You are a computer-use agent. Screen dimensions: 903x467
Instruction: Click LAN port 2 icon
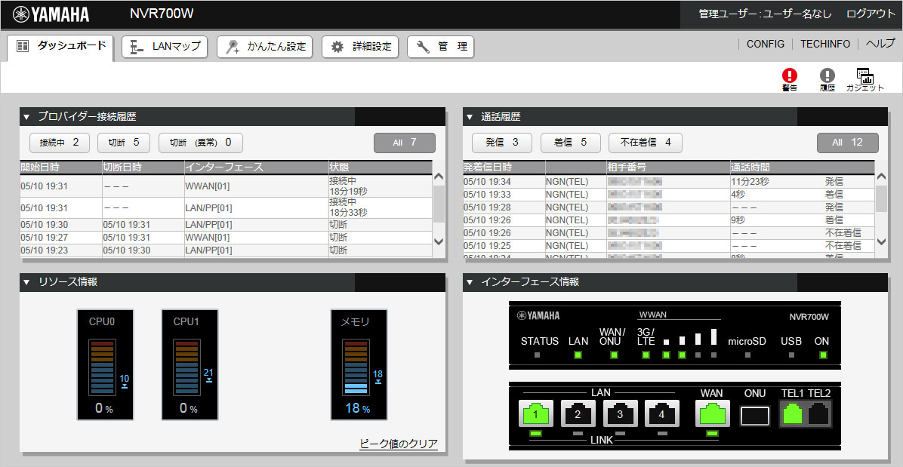click(x=578, y=413)
